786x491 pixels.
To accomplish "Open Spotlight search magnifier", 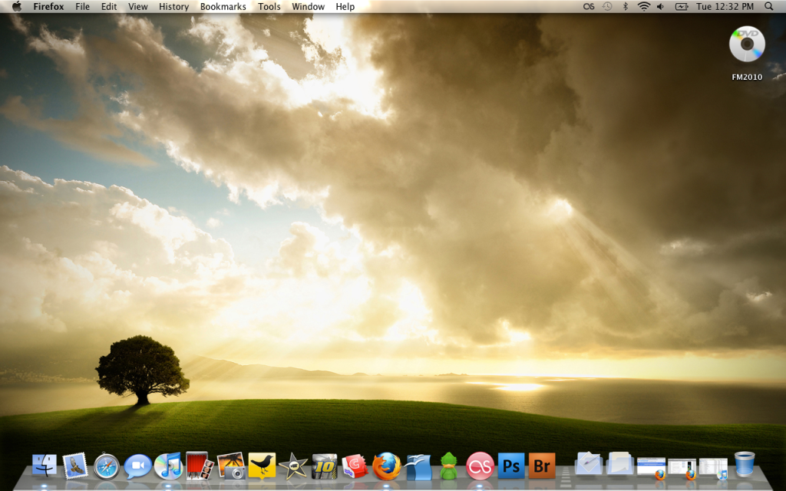I will point(769,6).
